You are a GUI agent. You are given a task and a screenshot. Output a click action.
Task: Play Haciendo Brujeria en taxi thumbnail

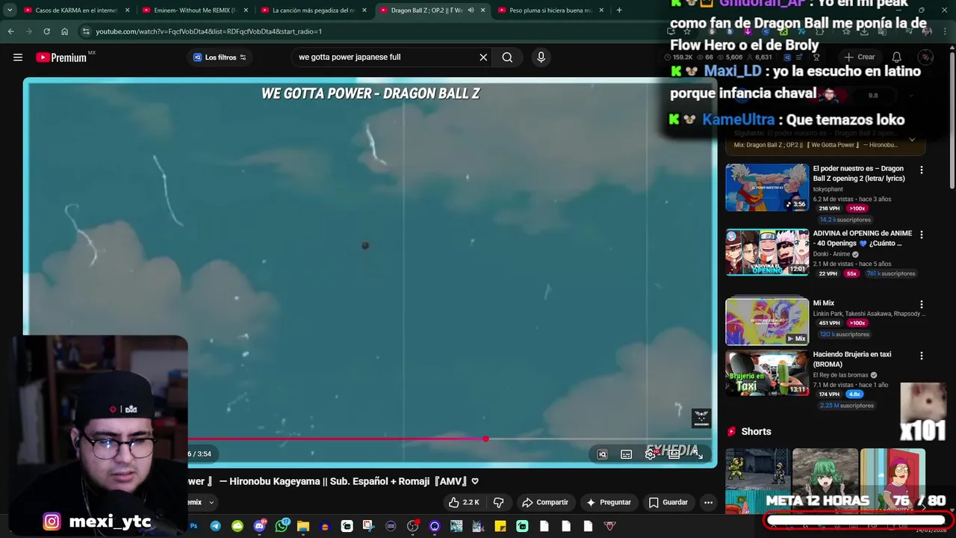767,373
